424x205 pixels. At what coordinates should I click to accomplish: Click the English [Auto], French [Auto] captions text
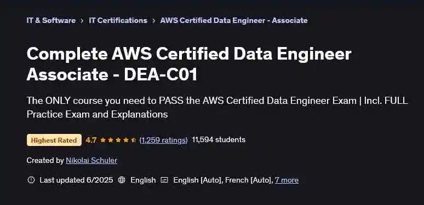[x=223, y=180]
